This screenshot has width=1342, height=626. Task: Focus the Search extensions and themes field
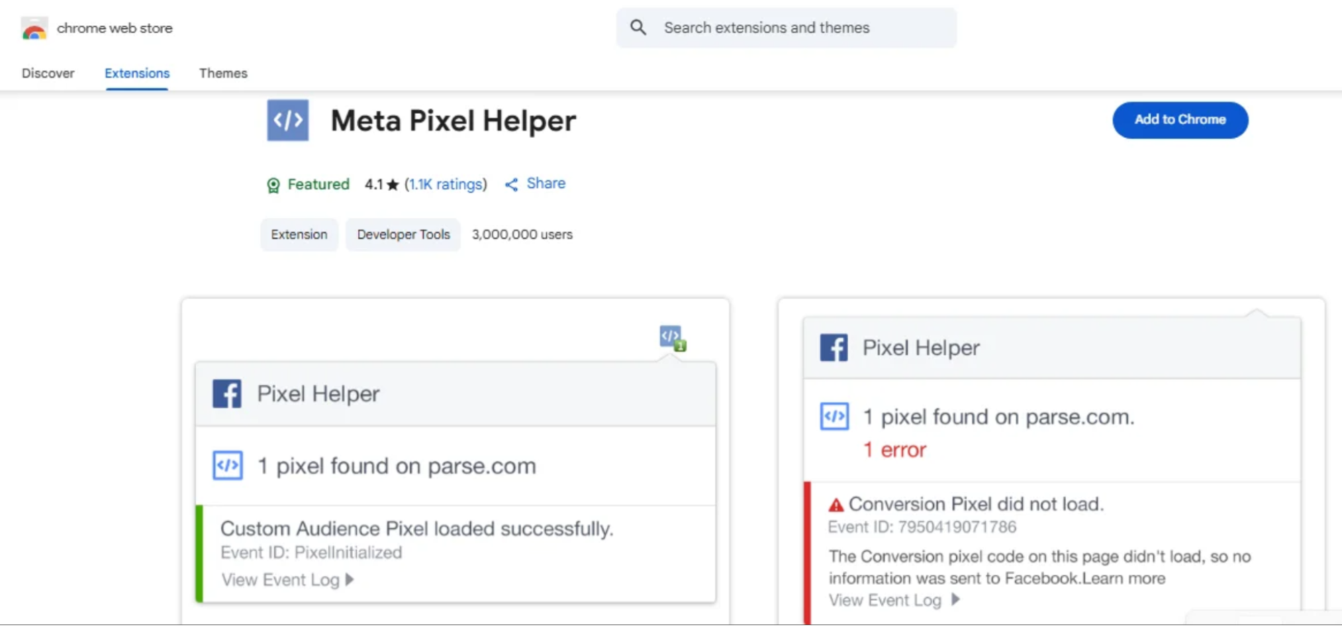786,28
